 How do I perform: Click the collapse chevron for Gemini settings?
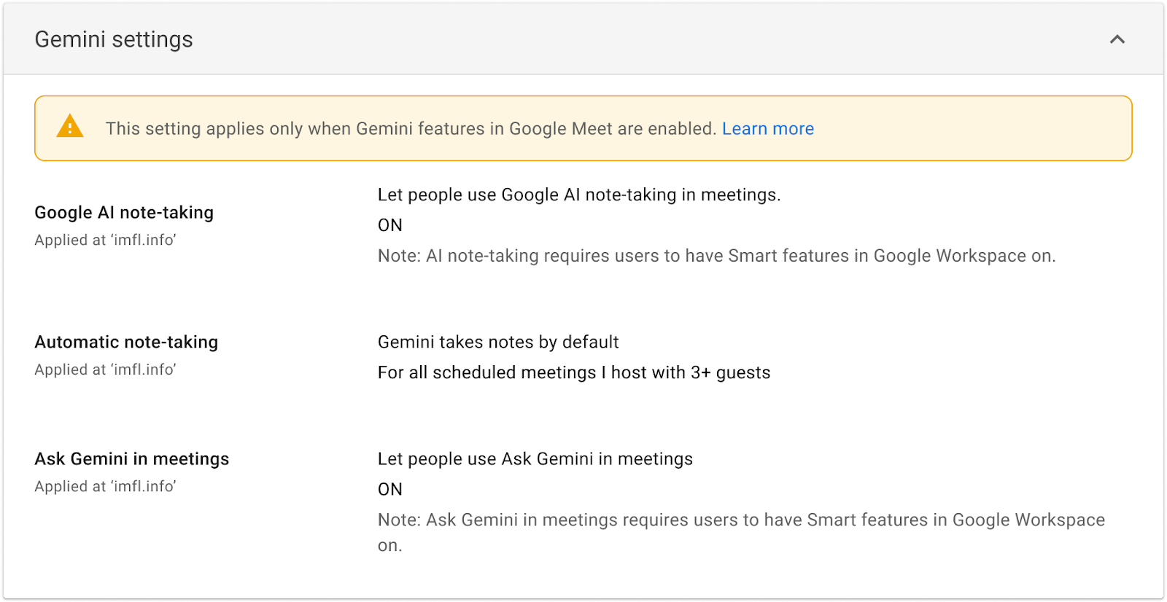(1117, 39)
